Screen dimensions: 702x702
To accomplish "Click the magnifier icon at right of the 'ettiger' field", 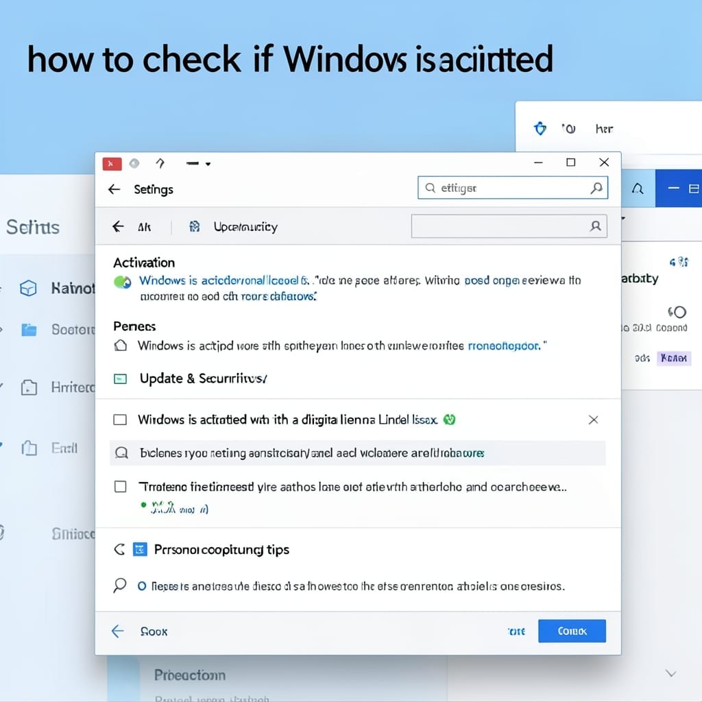I will coord(596,188).
